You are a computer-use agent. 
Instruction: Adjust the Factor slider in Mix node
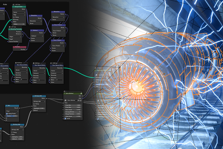[12, 116]
